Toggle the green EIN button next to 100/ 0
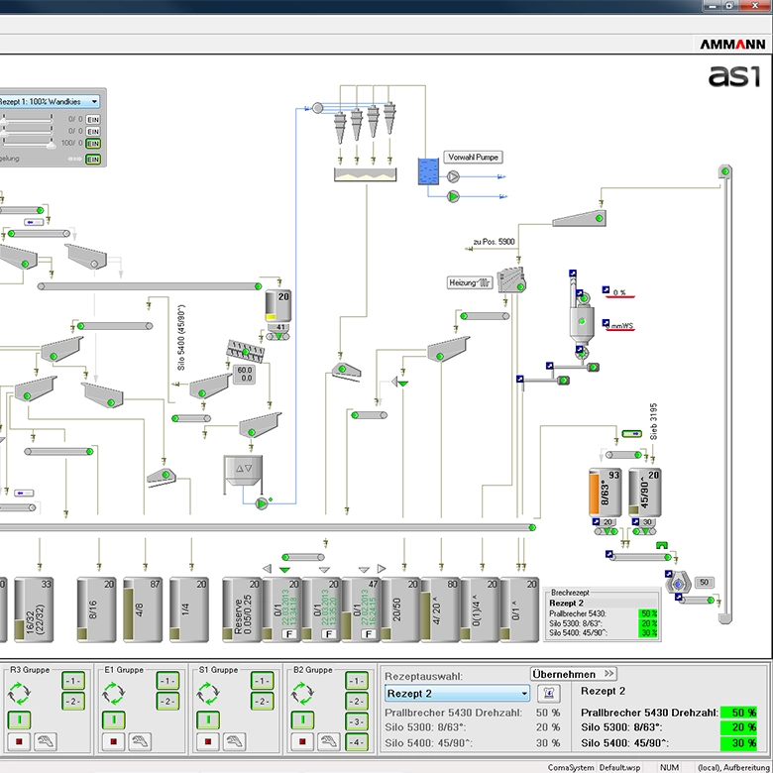 [x=93, y=144]
